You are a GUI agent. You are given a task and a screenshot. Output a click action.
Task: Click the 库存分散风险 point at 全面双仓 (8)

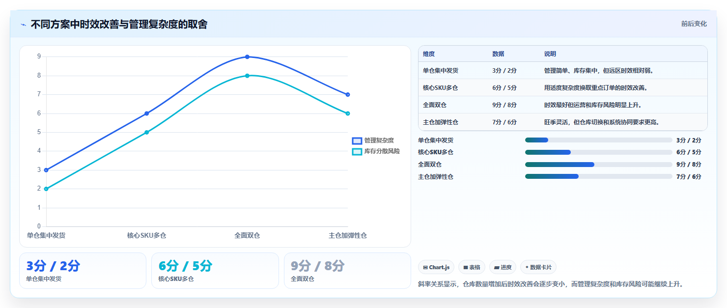247,76
